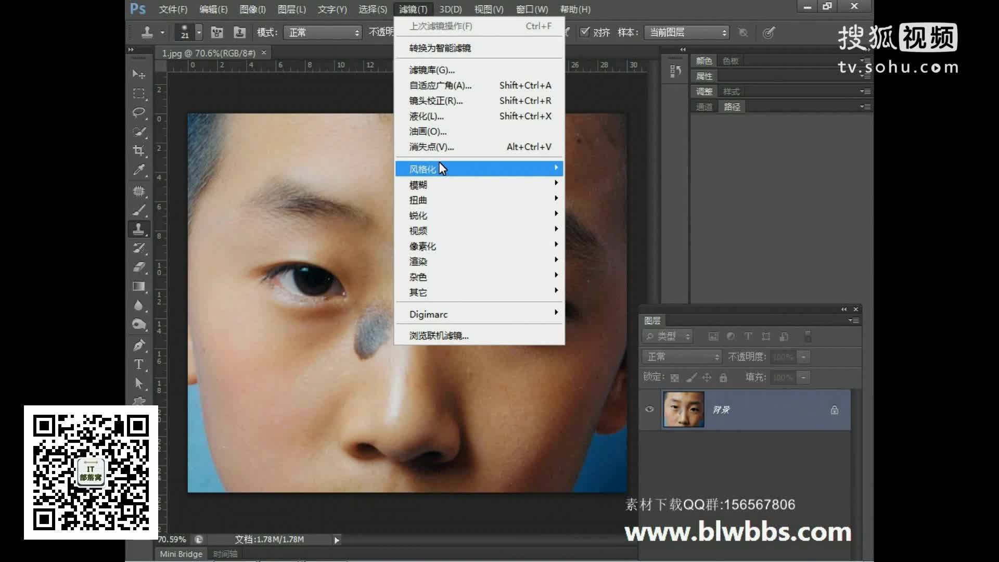Select the Gradient tool
Screen dimensions: 999x562
(138, 287)
